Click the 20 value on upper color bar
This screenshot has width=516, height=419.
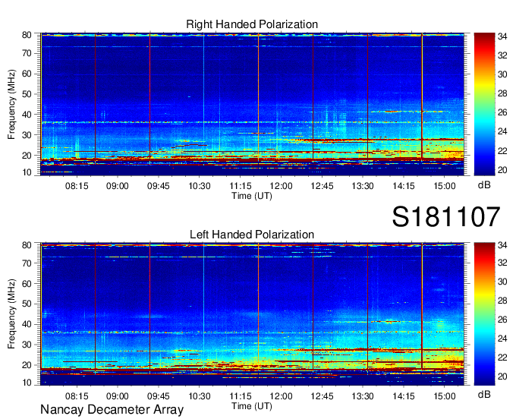click(x=502, y=170)
